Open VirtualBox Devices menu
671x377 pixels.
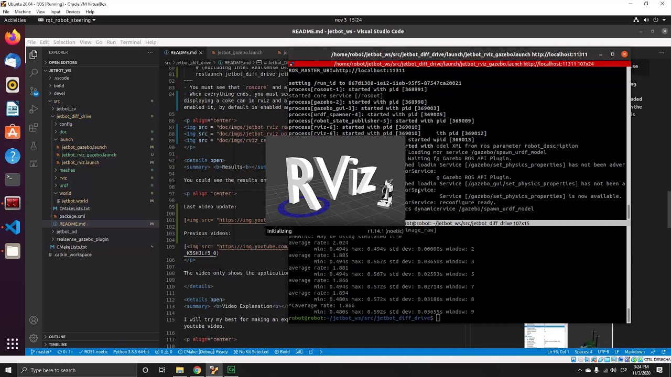73,12
